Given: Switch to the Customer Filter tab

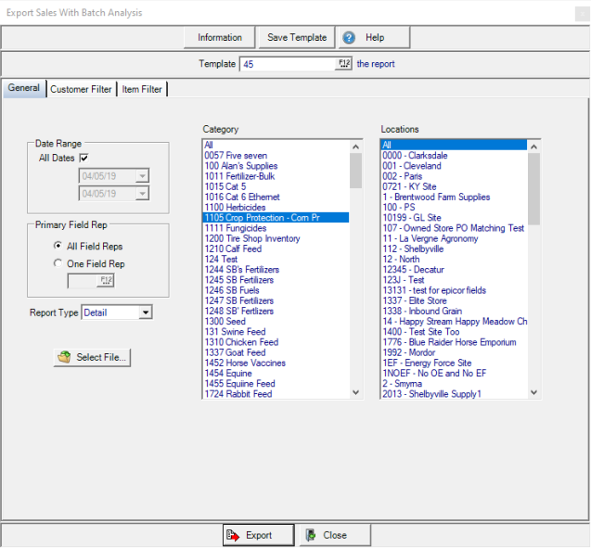Looking at the screenshot, I should [81, 89].
